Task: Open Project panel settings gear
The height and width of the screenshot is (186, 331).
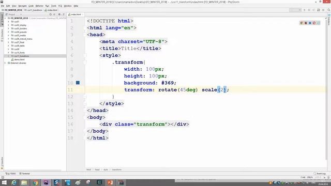Action: point(59,14)
